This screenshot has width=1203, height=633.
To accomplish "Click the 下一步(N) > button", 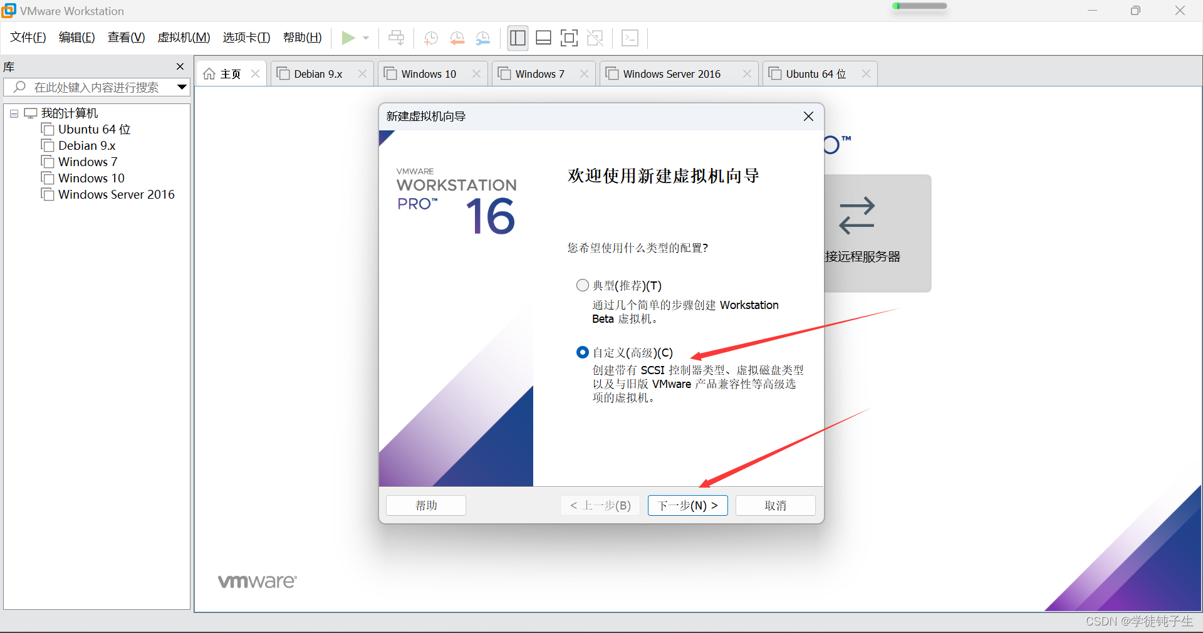I will [x=687, y=506].
